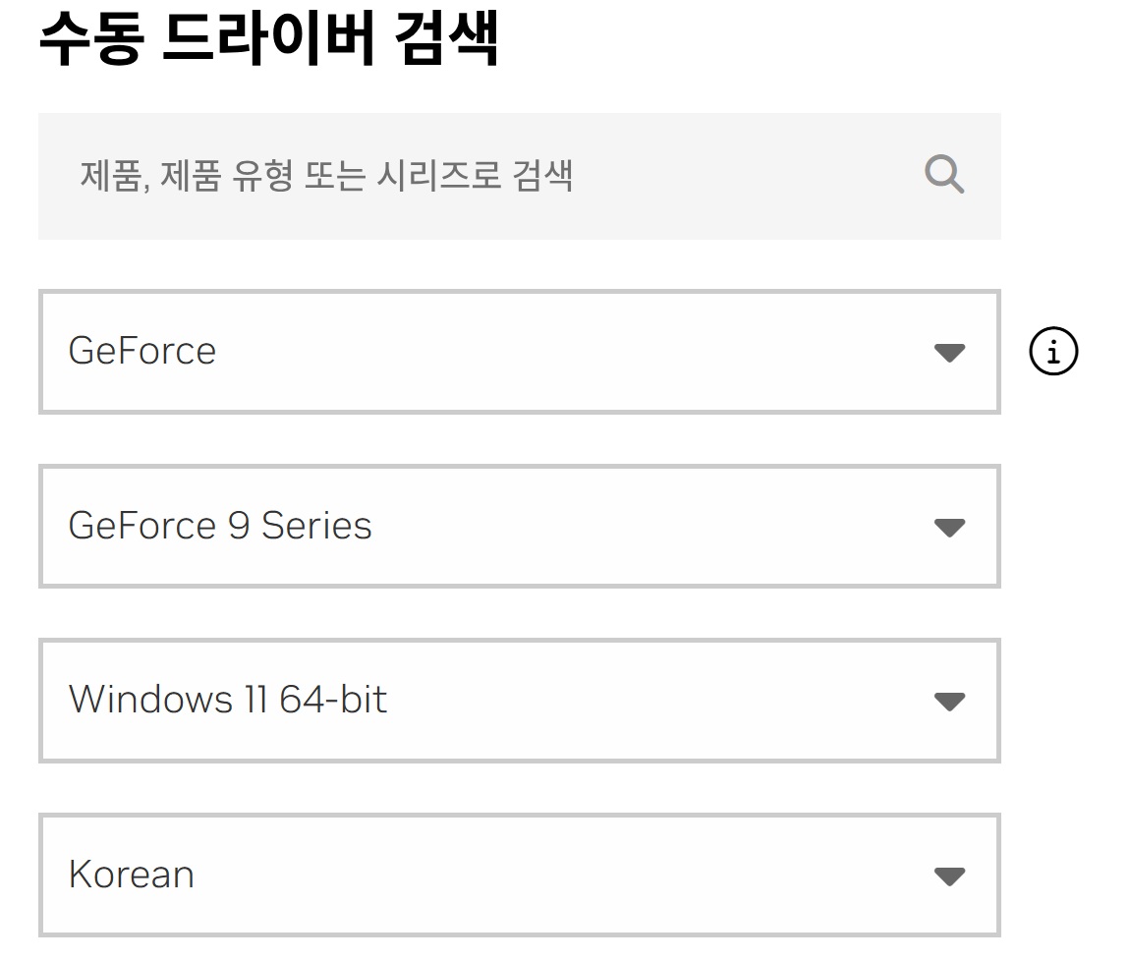Click the 수동 드라이버 검색 heading
The image size is (1128, 961).
pos(268,41)
